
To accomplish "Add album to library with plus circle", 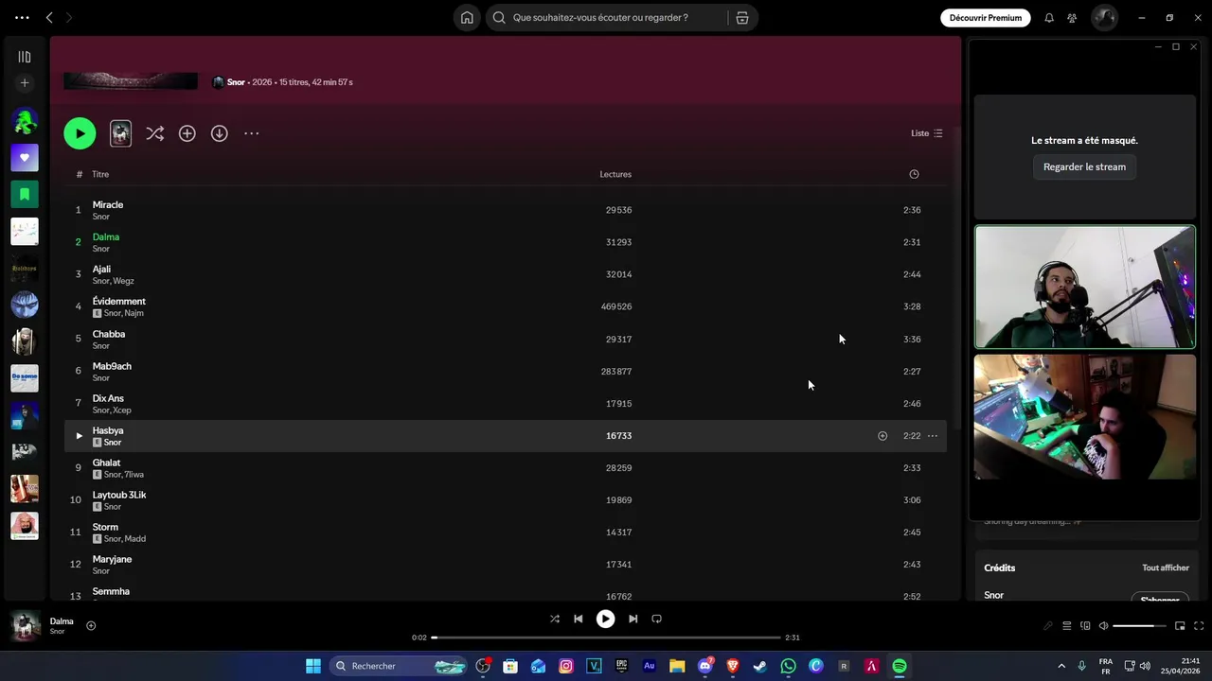I will pyautogui.click(x=187, y=133).
